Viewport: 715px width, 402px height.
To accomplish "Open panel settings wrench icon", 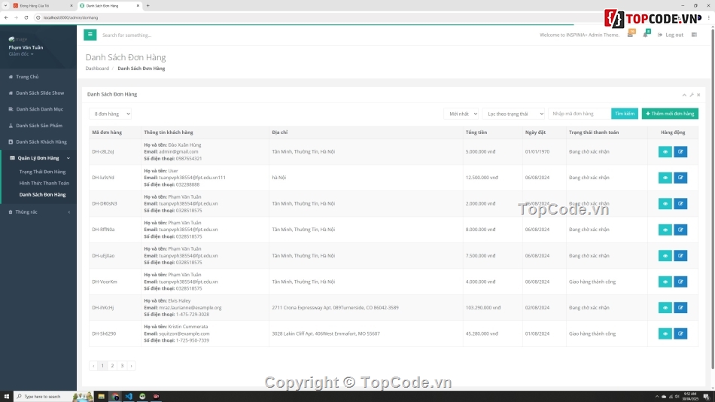I will 691,95.
